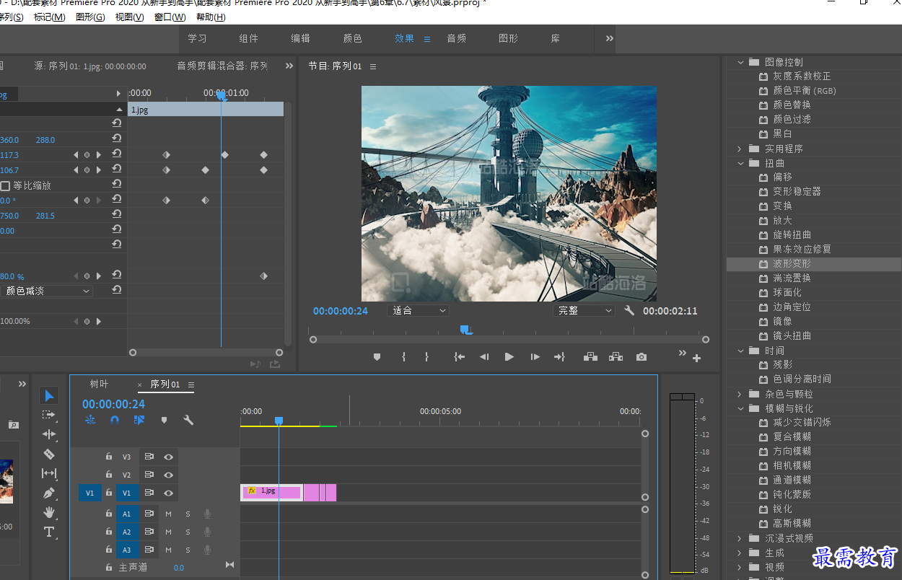
Task: Step forward one frame in program monitor
Action: (x=535, y=356)
